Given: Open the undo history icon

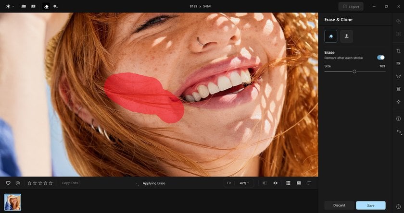Looking at the screenshot, I should [398, 131].
